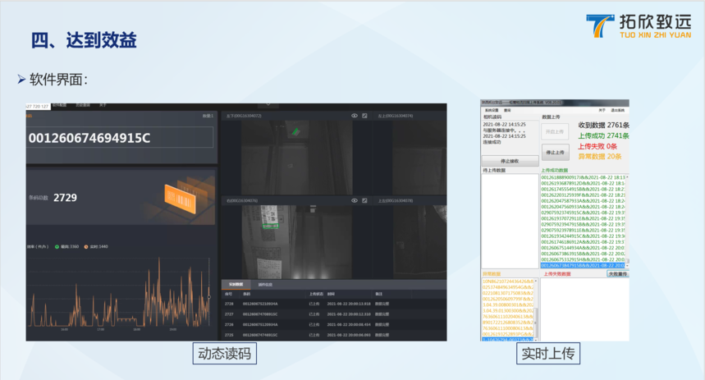
Task: Switch to 实时数据 tab
Action: [236, 284]
